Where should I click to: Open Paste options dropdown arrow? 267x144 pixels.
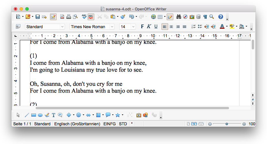118,17
